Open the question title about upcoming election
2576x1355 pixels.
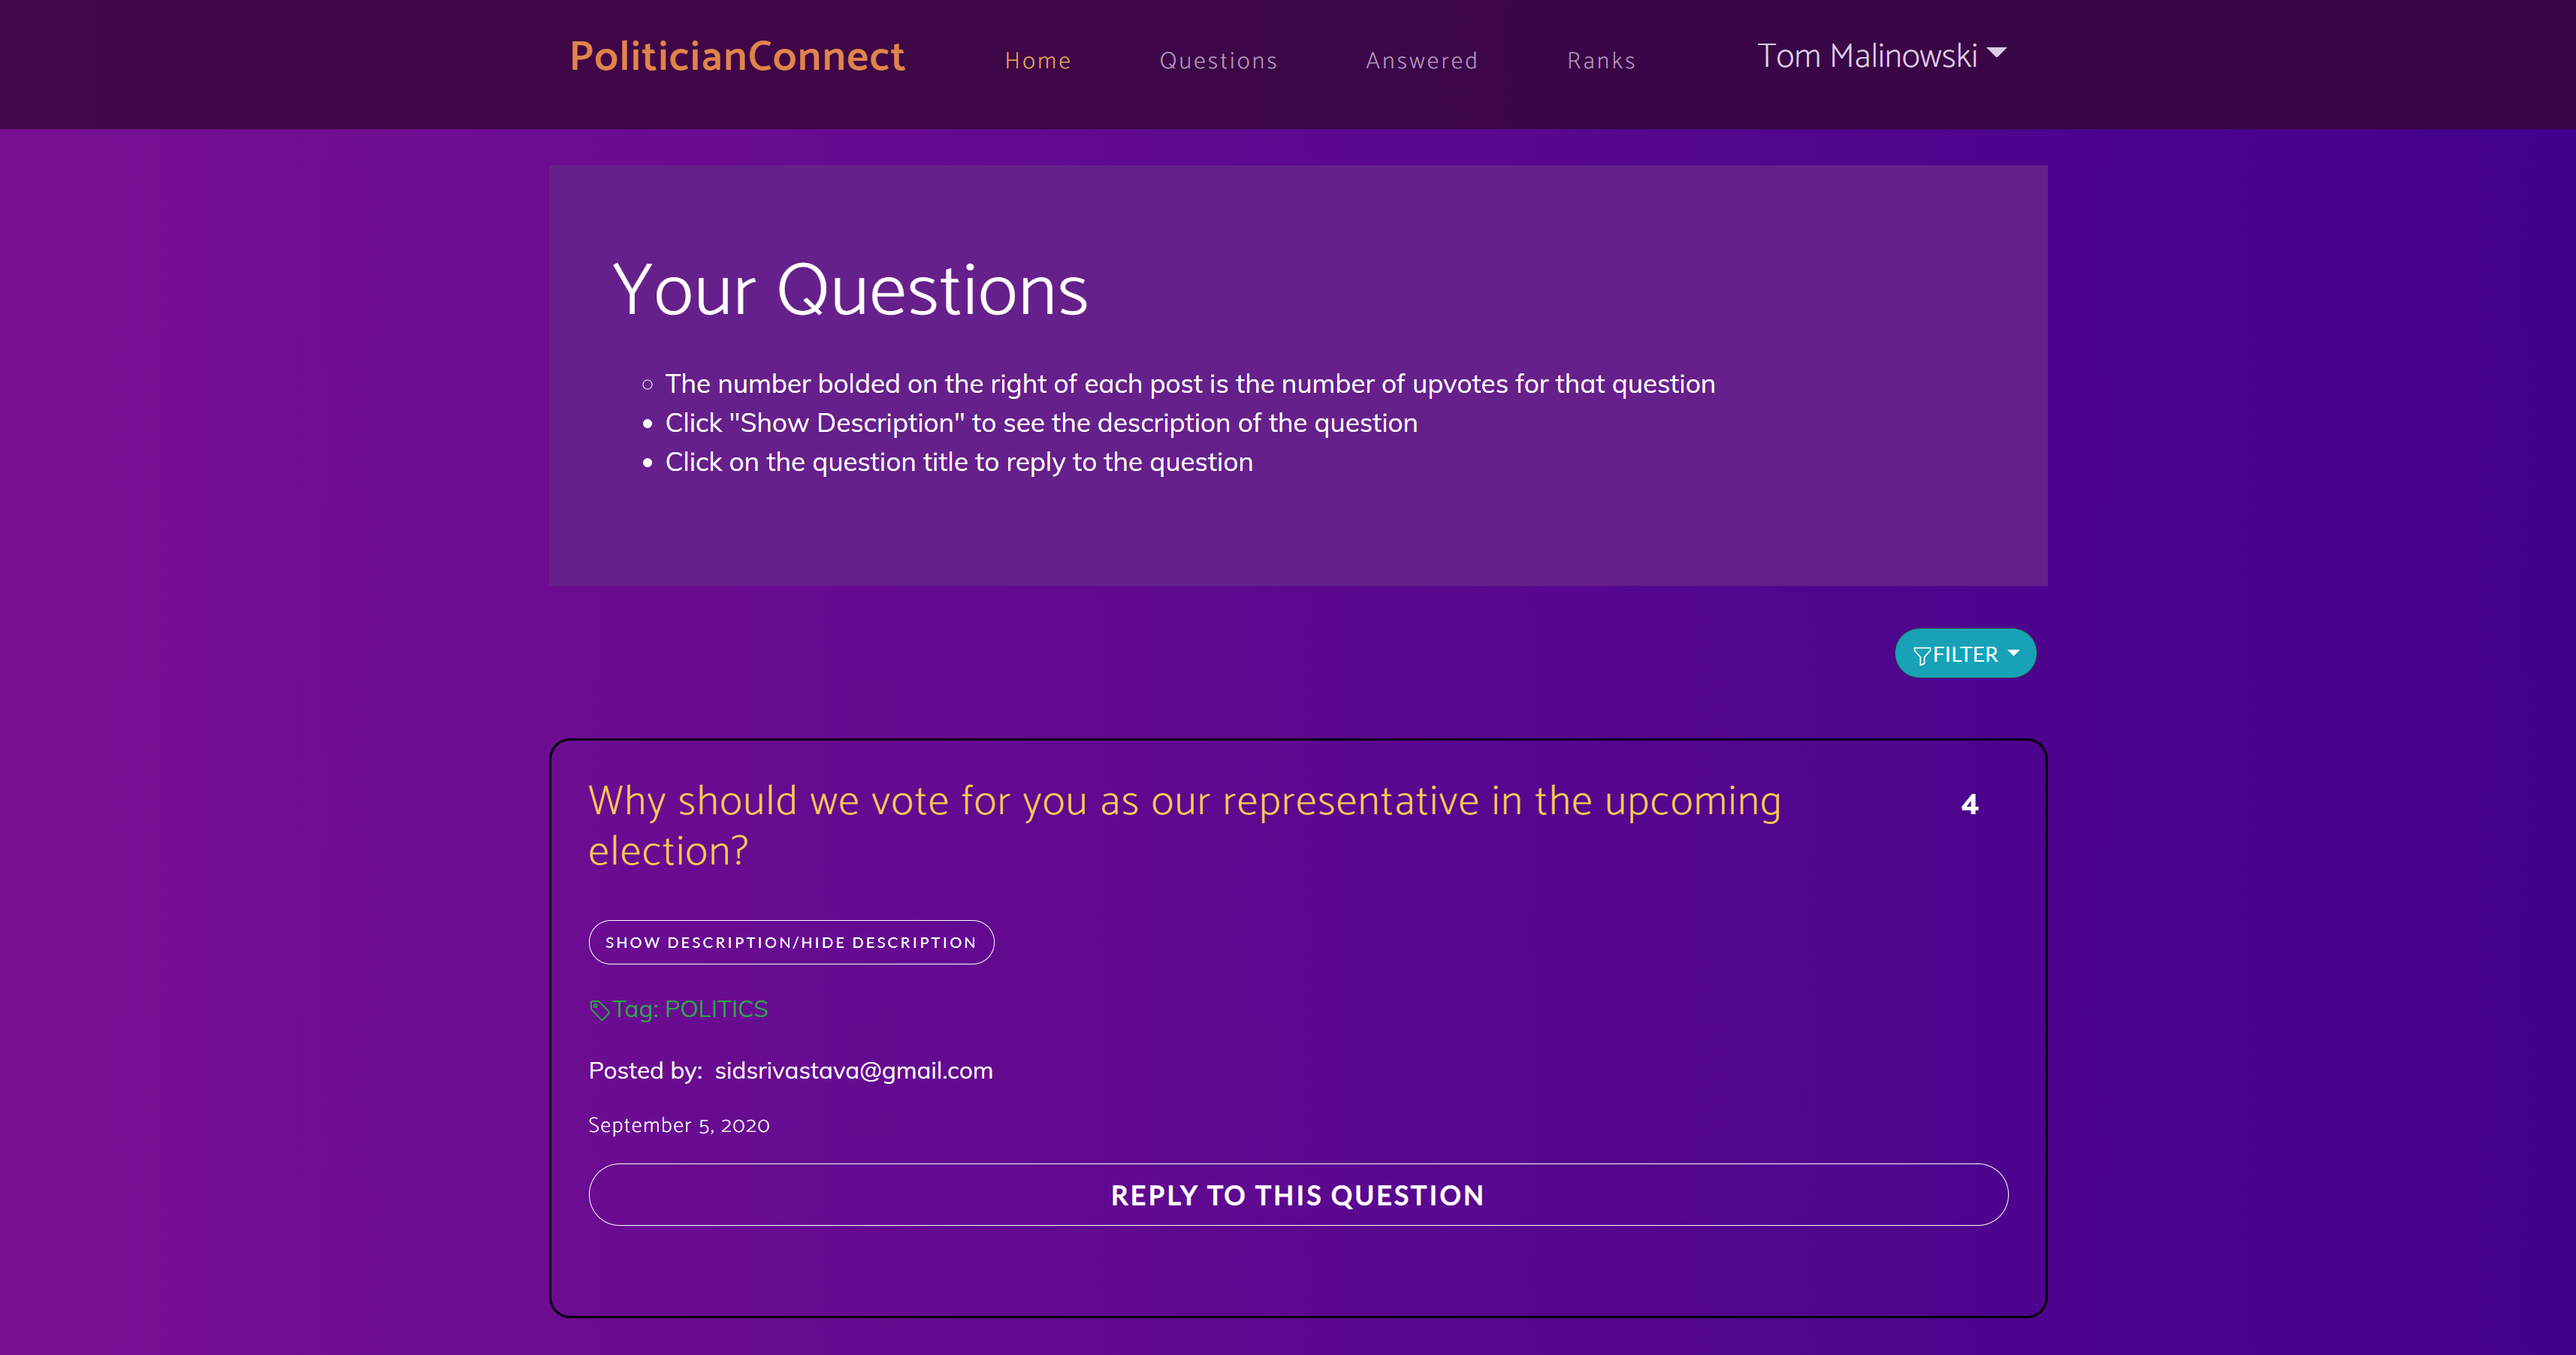[x=1184, y=825]
